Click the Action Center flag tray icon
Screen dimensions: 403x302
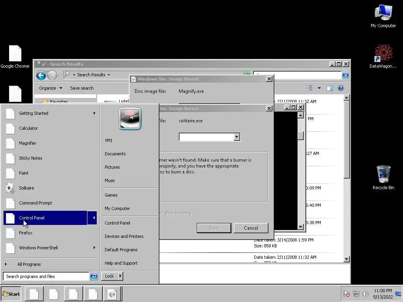coord(346,293)
